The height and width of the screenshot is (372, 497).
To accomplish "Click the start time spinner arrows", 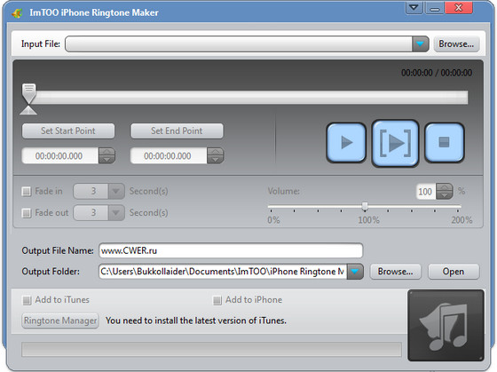I will click(x=106, y=155).
